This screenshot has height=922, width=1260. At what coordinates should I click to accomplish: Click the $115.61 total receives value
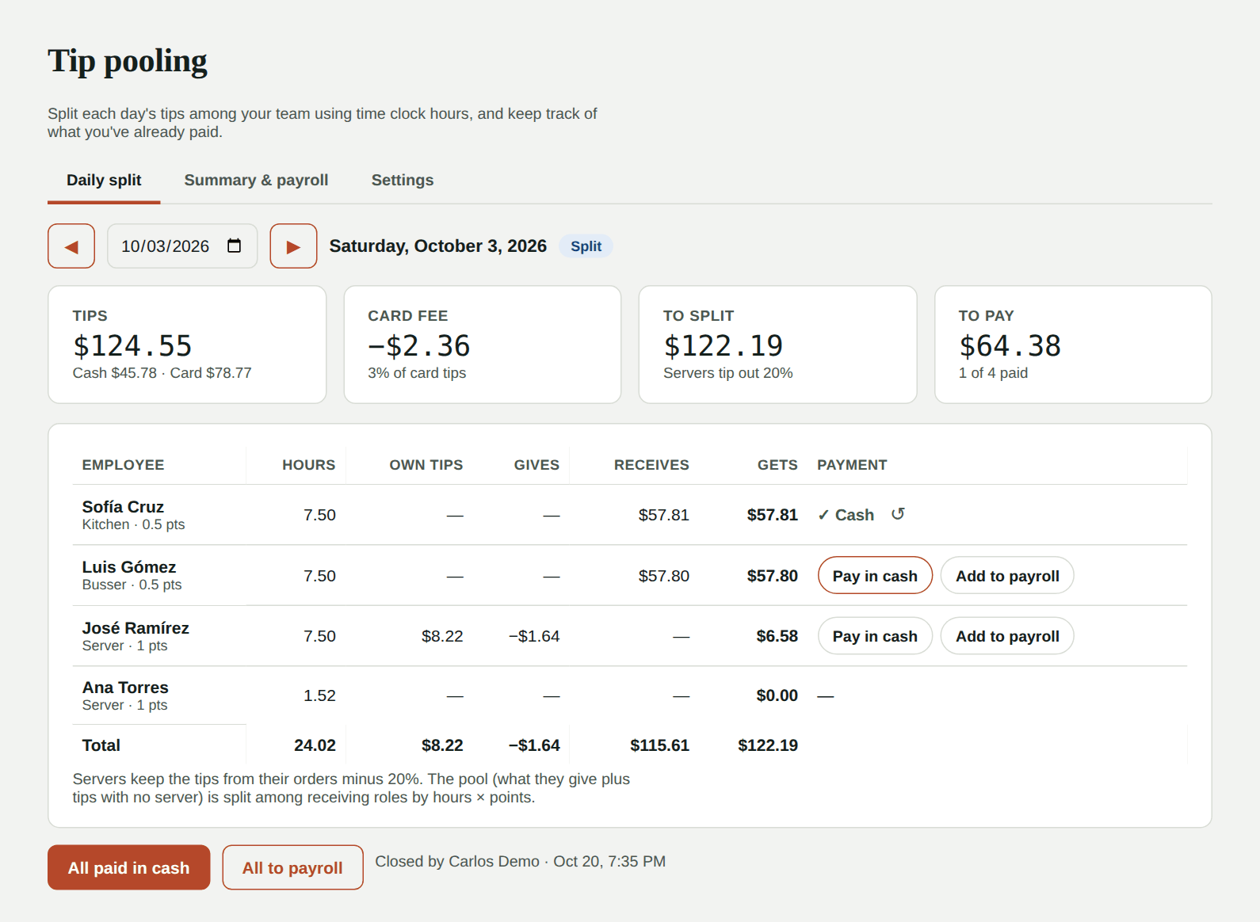659,745
